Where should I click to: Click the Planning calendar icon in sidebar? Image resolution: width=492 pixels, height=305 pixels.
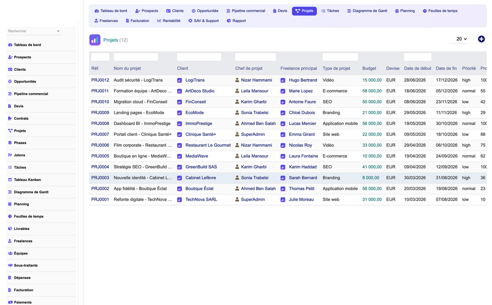click(x=10, y=204)
